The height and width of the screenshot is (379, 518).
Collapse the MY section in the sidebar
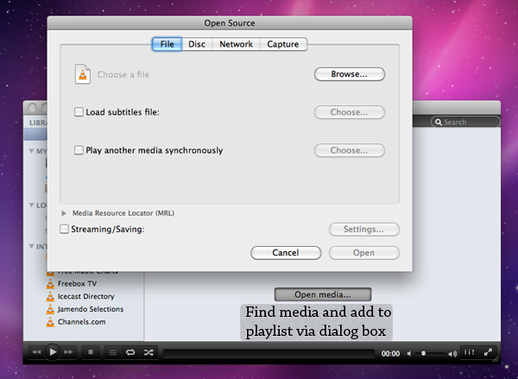coord(32,152)
